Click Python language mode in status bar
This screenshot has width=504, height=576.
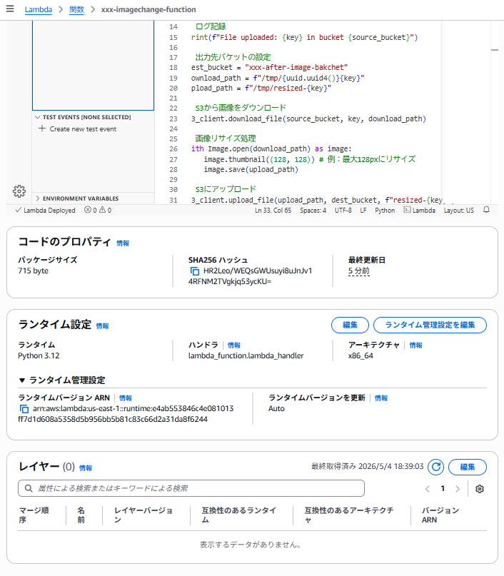[x=385, y=210]
